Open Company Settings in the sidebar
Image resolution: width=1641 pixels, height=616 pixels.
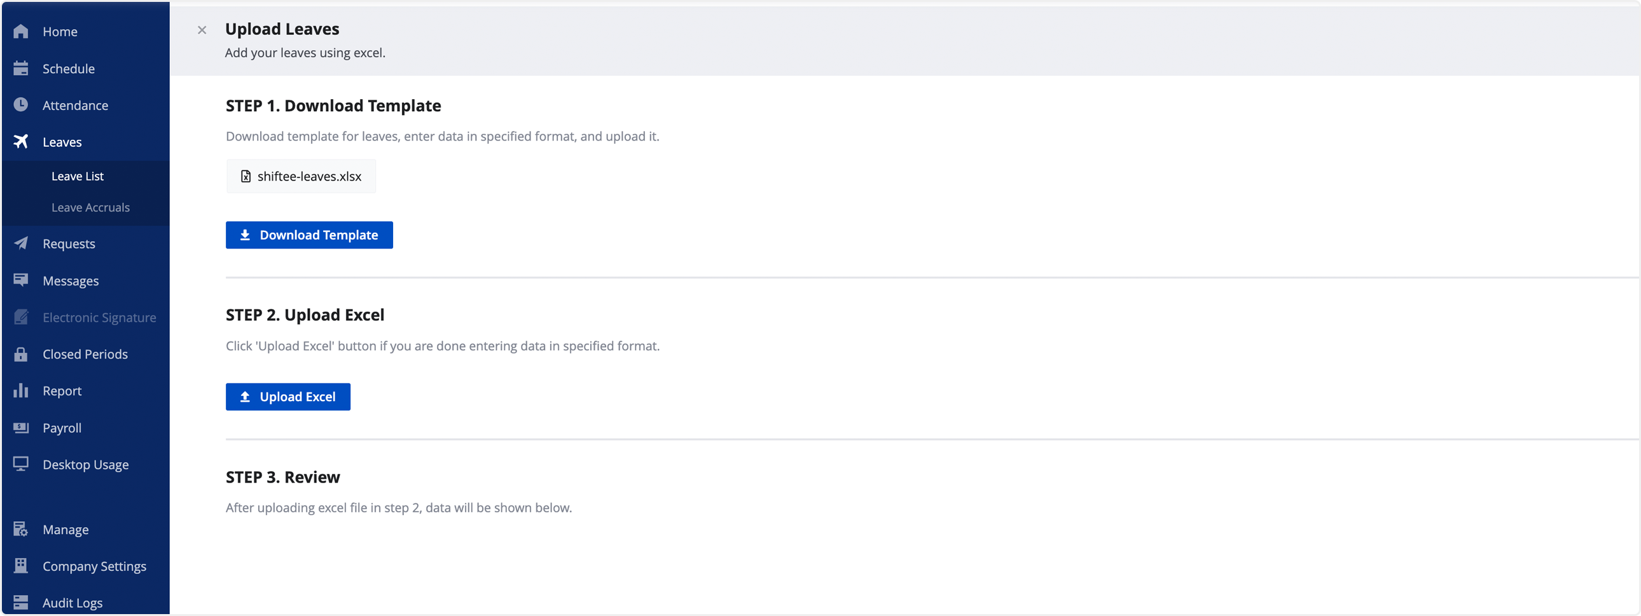pos(93,566)
